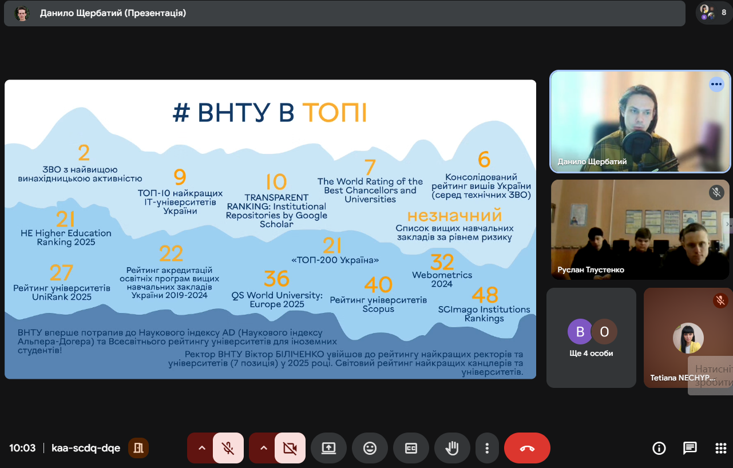The image size is (733, 468).
Task: Click meeting code kaa-scdq-dqe
Action: (86, 448)
